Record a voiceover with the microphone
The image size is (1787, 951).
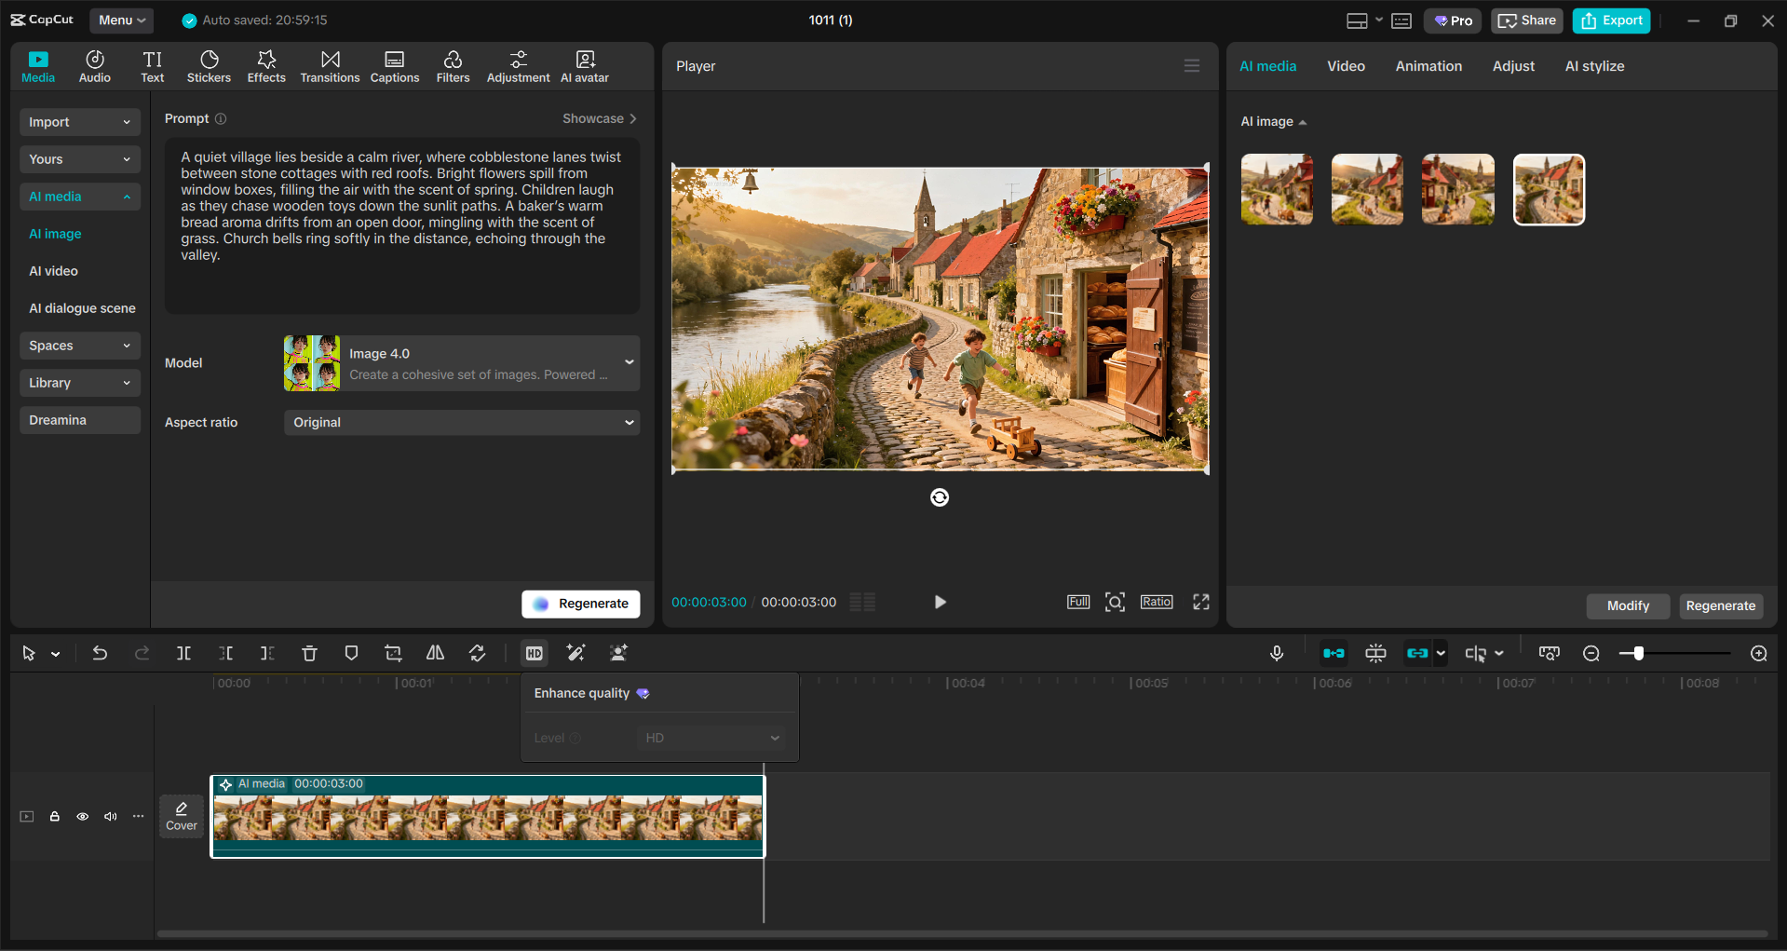(1277, 653)
